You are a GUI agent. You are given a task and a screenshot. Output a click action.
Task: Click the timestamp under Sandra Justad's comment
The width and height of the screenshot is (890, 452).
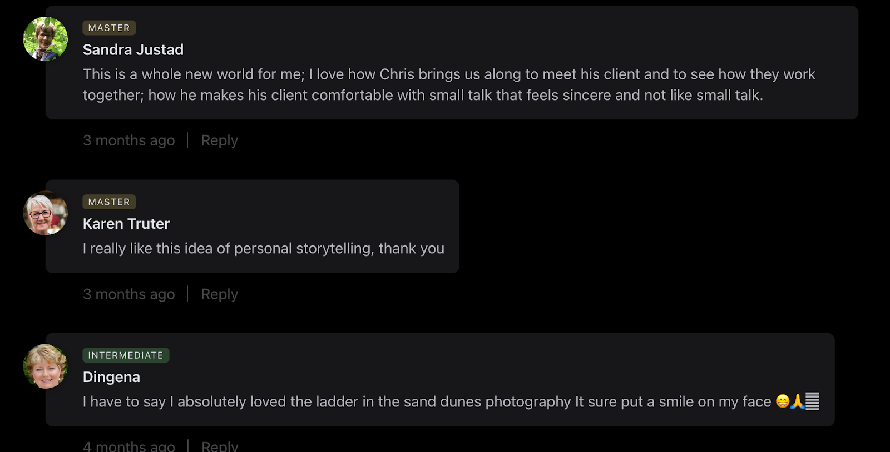[x=128, y=140]
